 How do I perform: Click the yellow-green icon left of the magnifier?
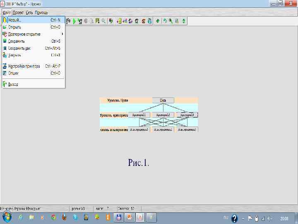pos(98,21)
